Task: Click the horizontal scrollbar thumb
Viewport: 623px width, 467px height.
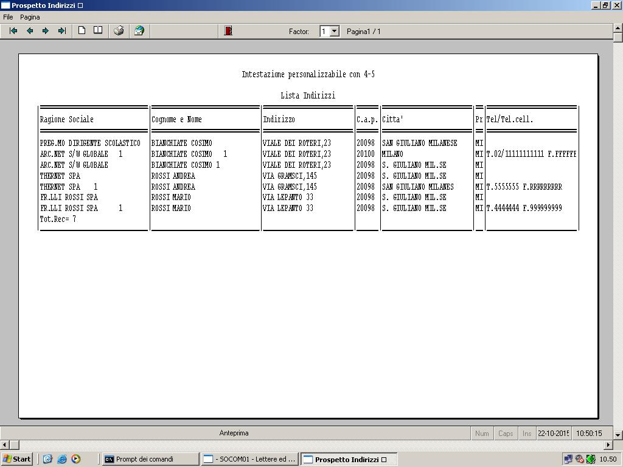Action: (14, 445)
